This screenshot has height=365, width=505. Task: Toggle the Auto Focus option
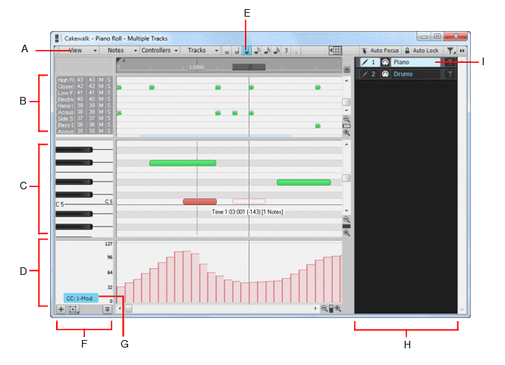coord(379,51)
